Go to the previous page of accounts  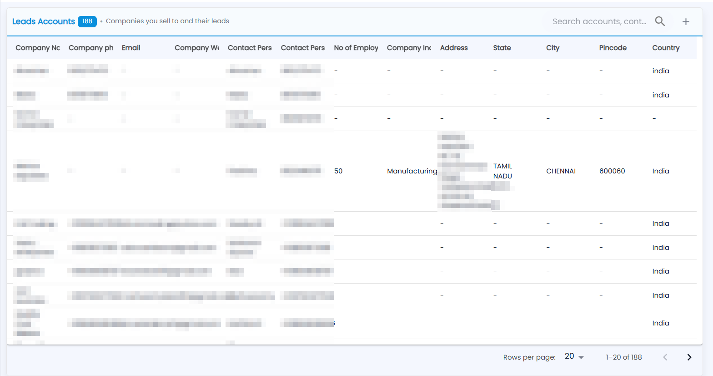coord(665,357)
